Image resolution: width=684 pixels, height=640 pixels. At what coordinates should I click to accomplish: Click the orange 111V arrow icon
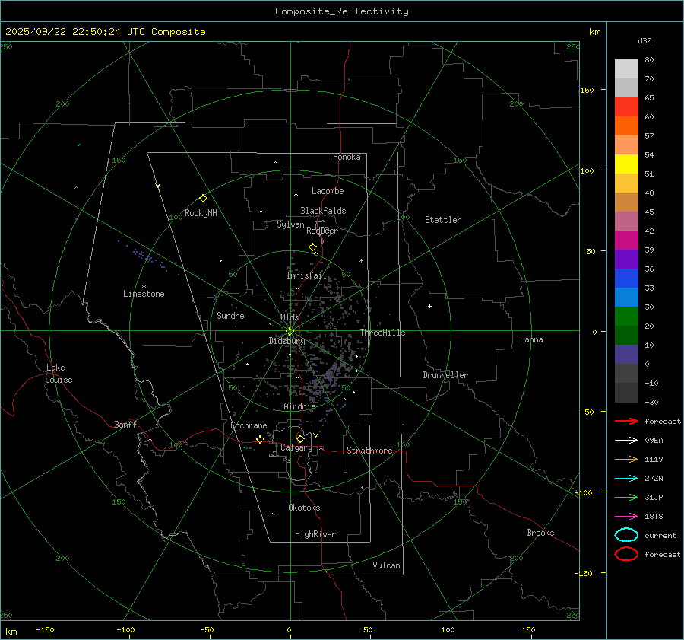pyautogui.click(x=626, y=459)
